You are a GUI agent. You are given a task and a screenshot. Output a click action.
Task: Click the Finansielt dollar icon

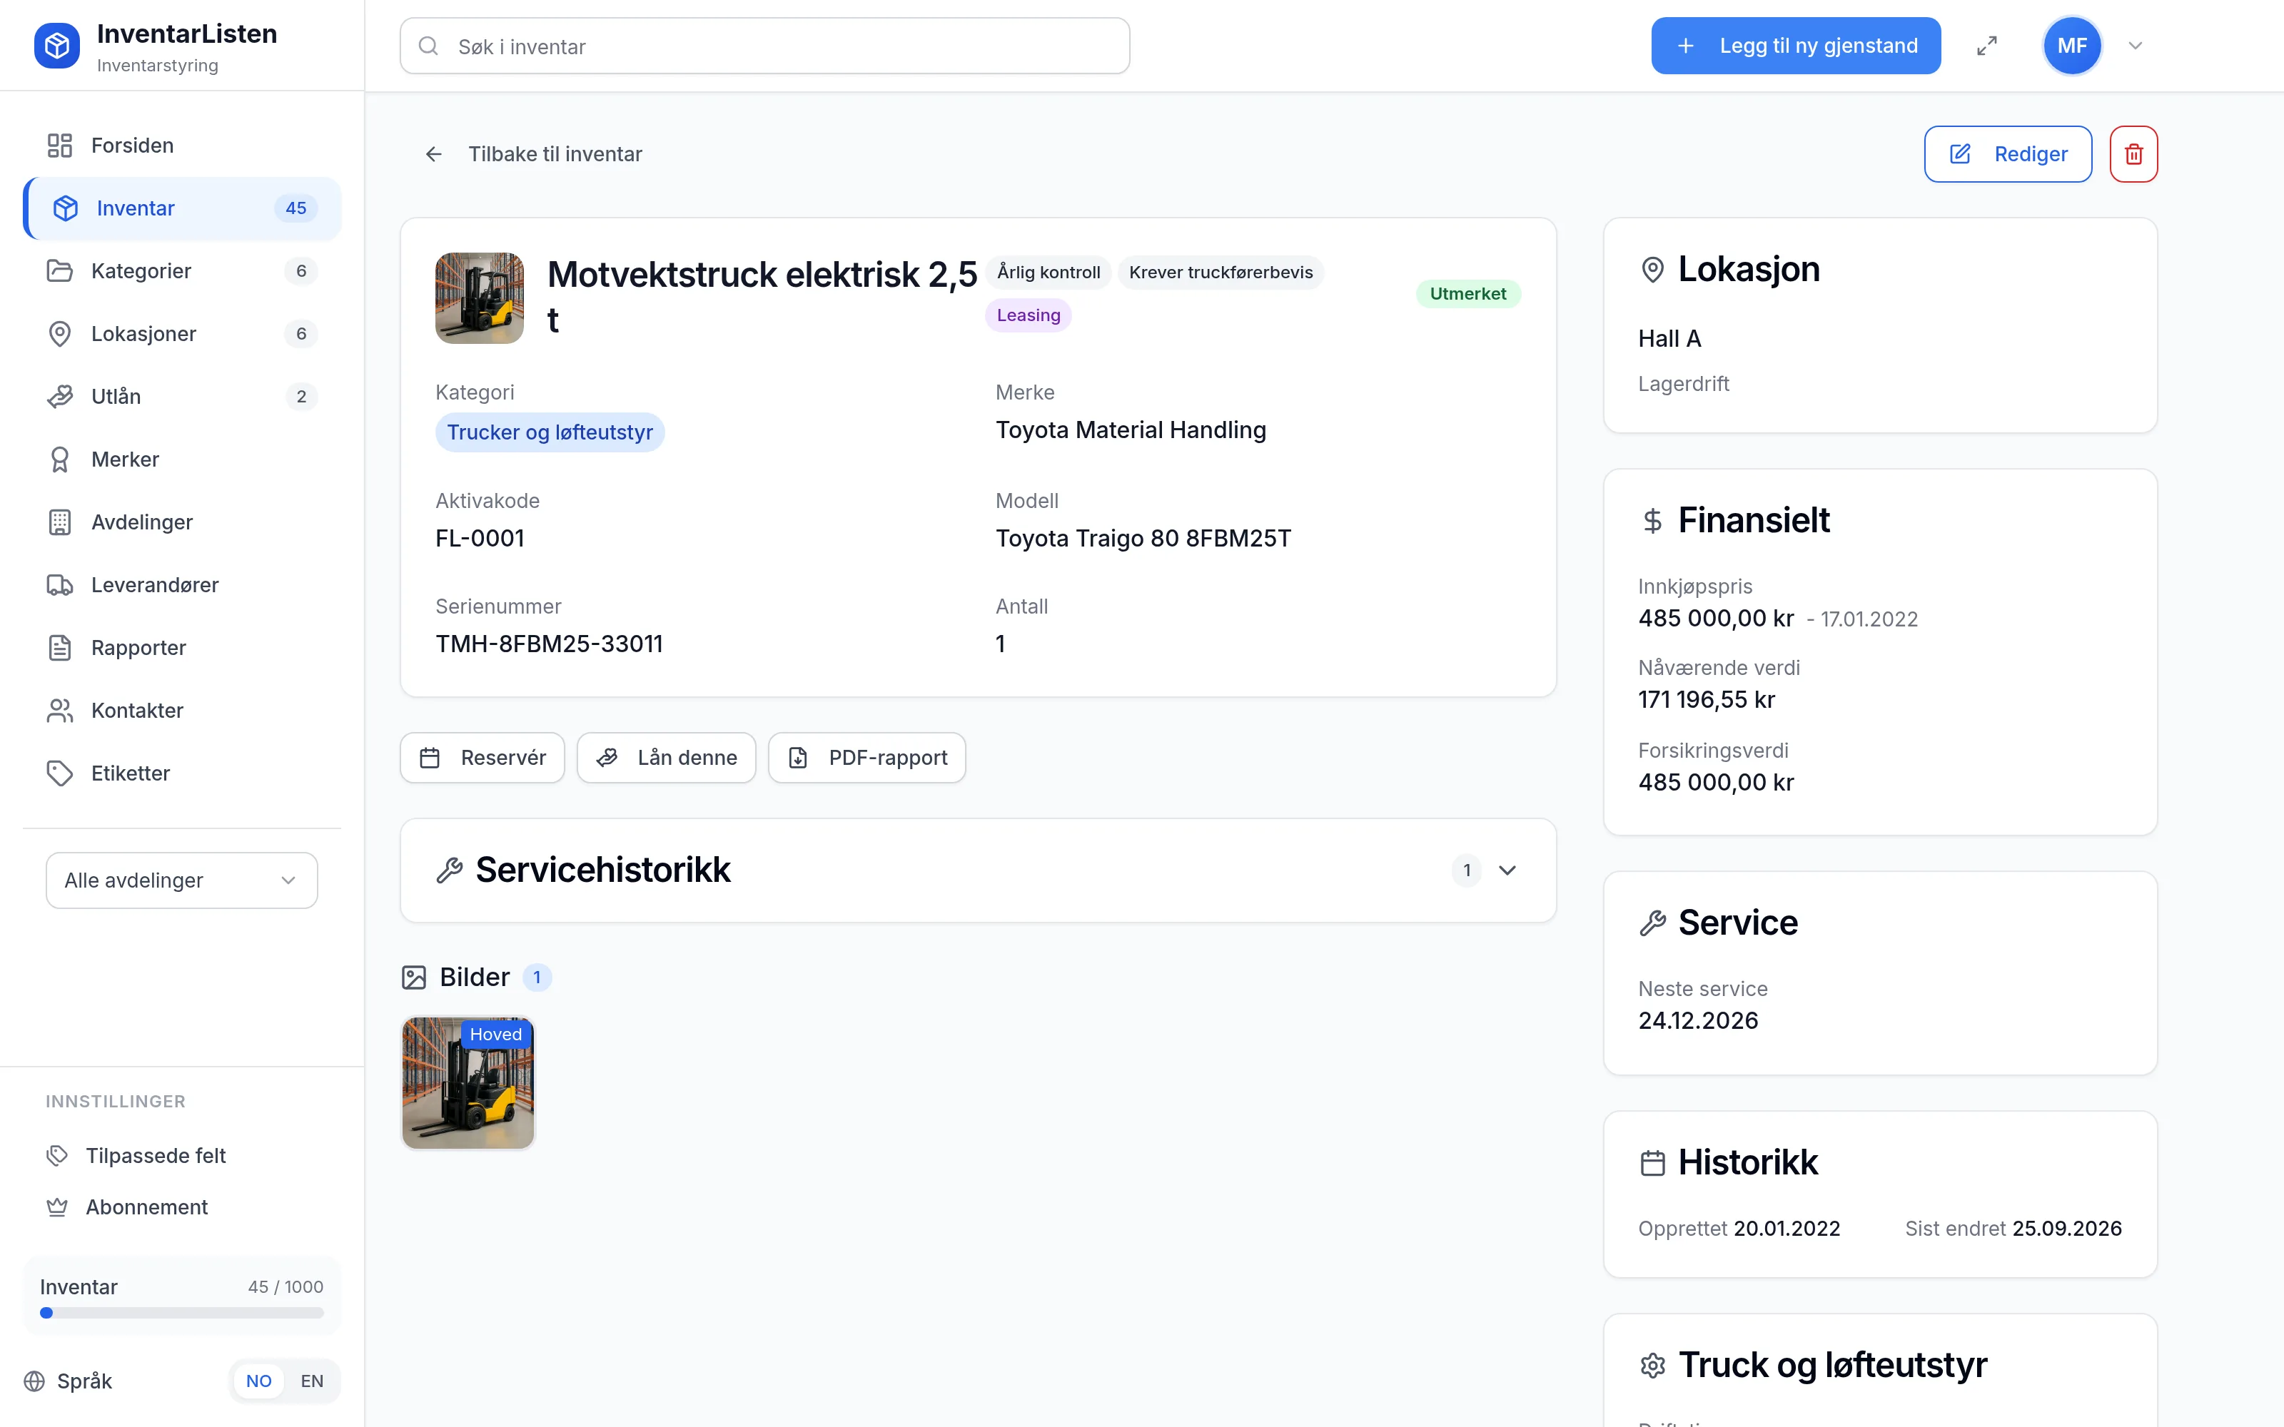(x=1652, y=521)
